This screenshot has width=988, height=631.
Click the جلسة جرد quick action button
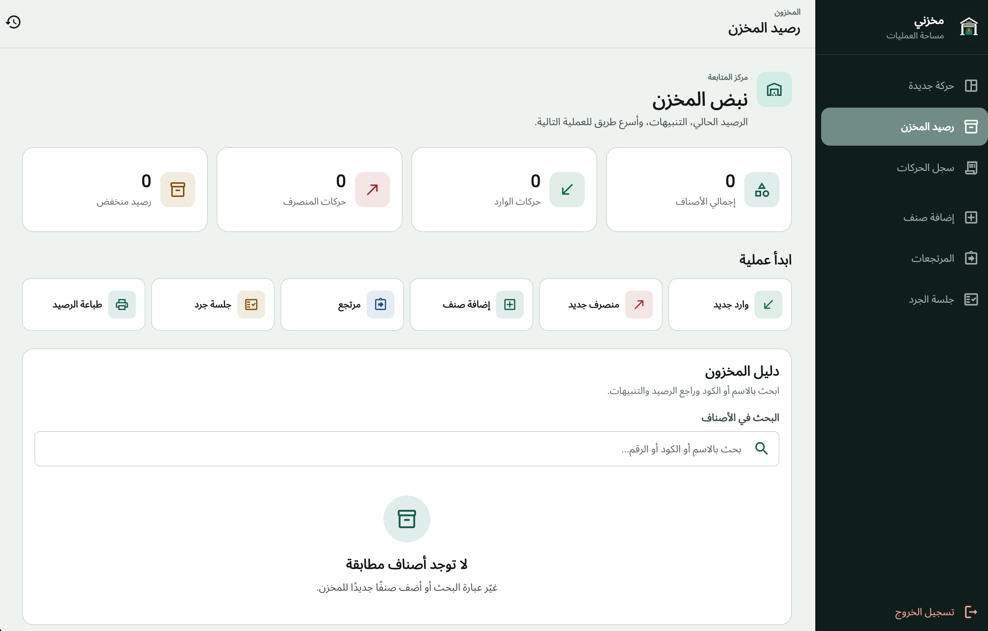click(x=213, y=305)
